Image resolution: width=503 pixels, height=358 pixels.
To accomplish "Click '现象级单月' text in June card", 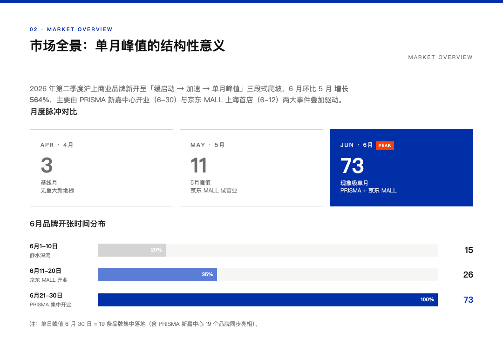I will tap(354, 183).
